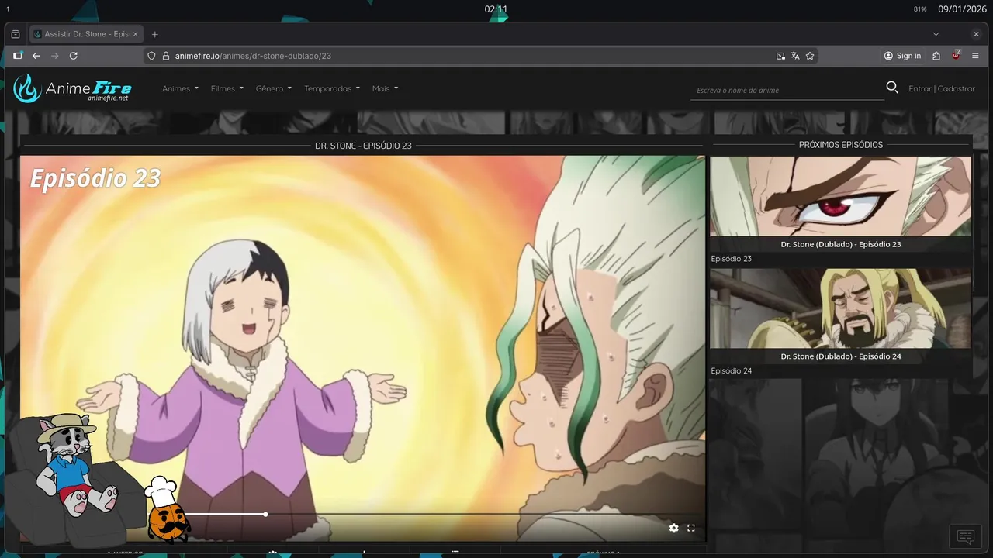Viewport: 993px width, 558px height.
Task: Open the Firefox hamburger menu
Action: 975,56
